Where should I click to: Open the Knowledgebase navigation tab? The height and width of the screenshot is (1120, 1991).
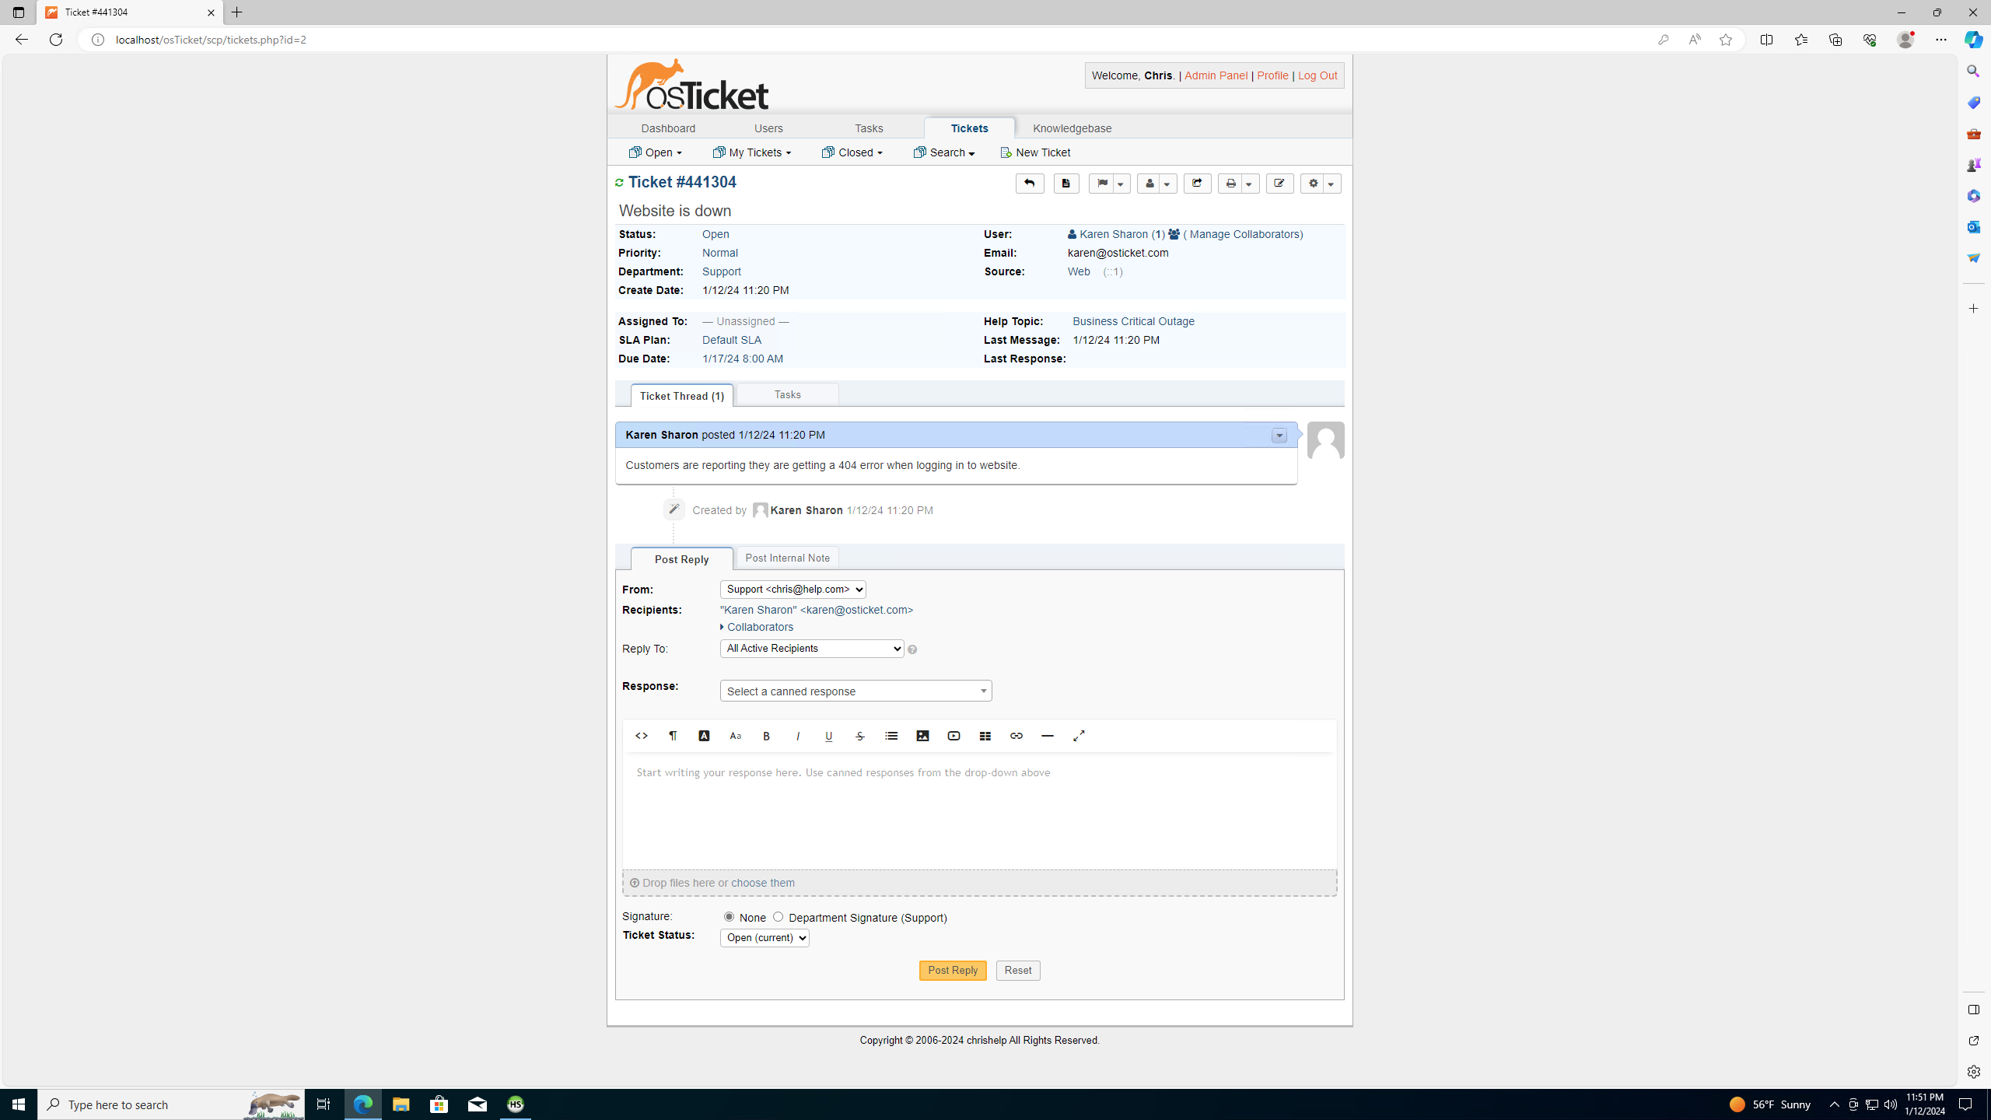pyautogui.click(x=1072, y=128)
